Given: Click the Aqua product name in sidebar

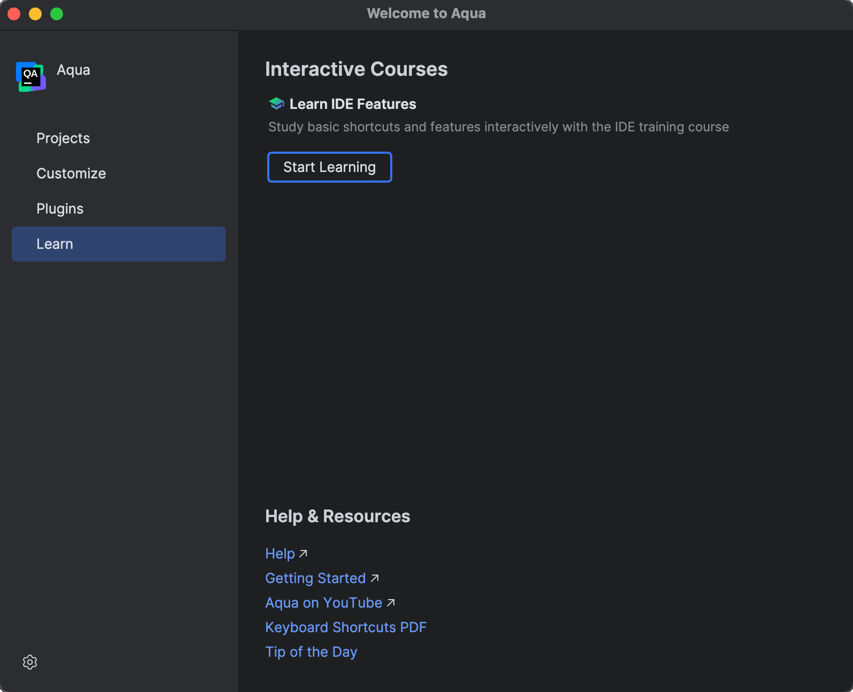Looking at the screenshot, I should point(73,70).
